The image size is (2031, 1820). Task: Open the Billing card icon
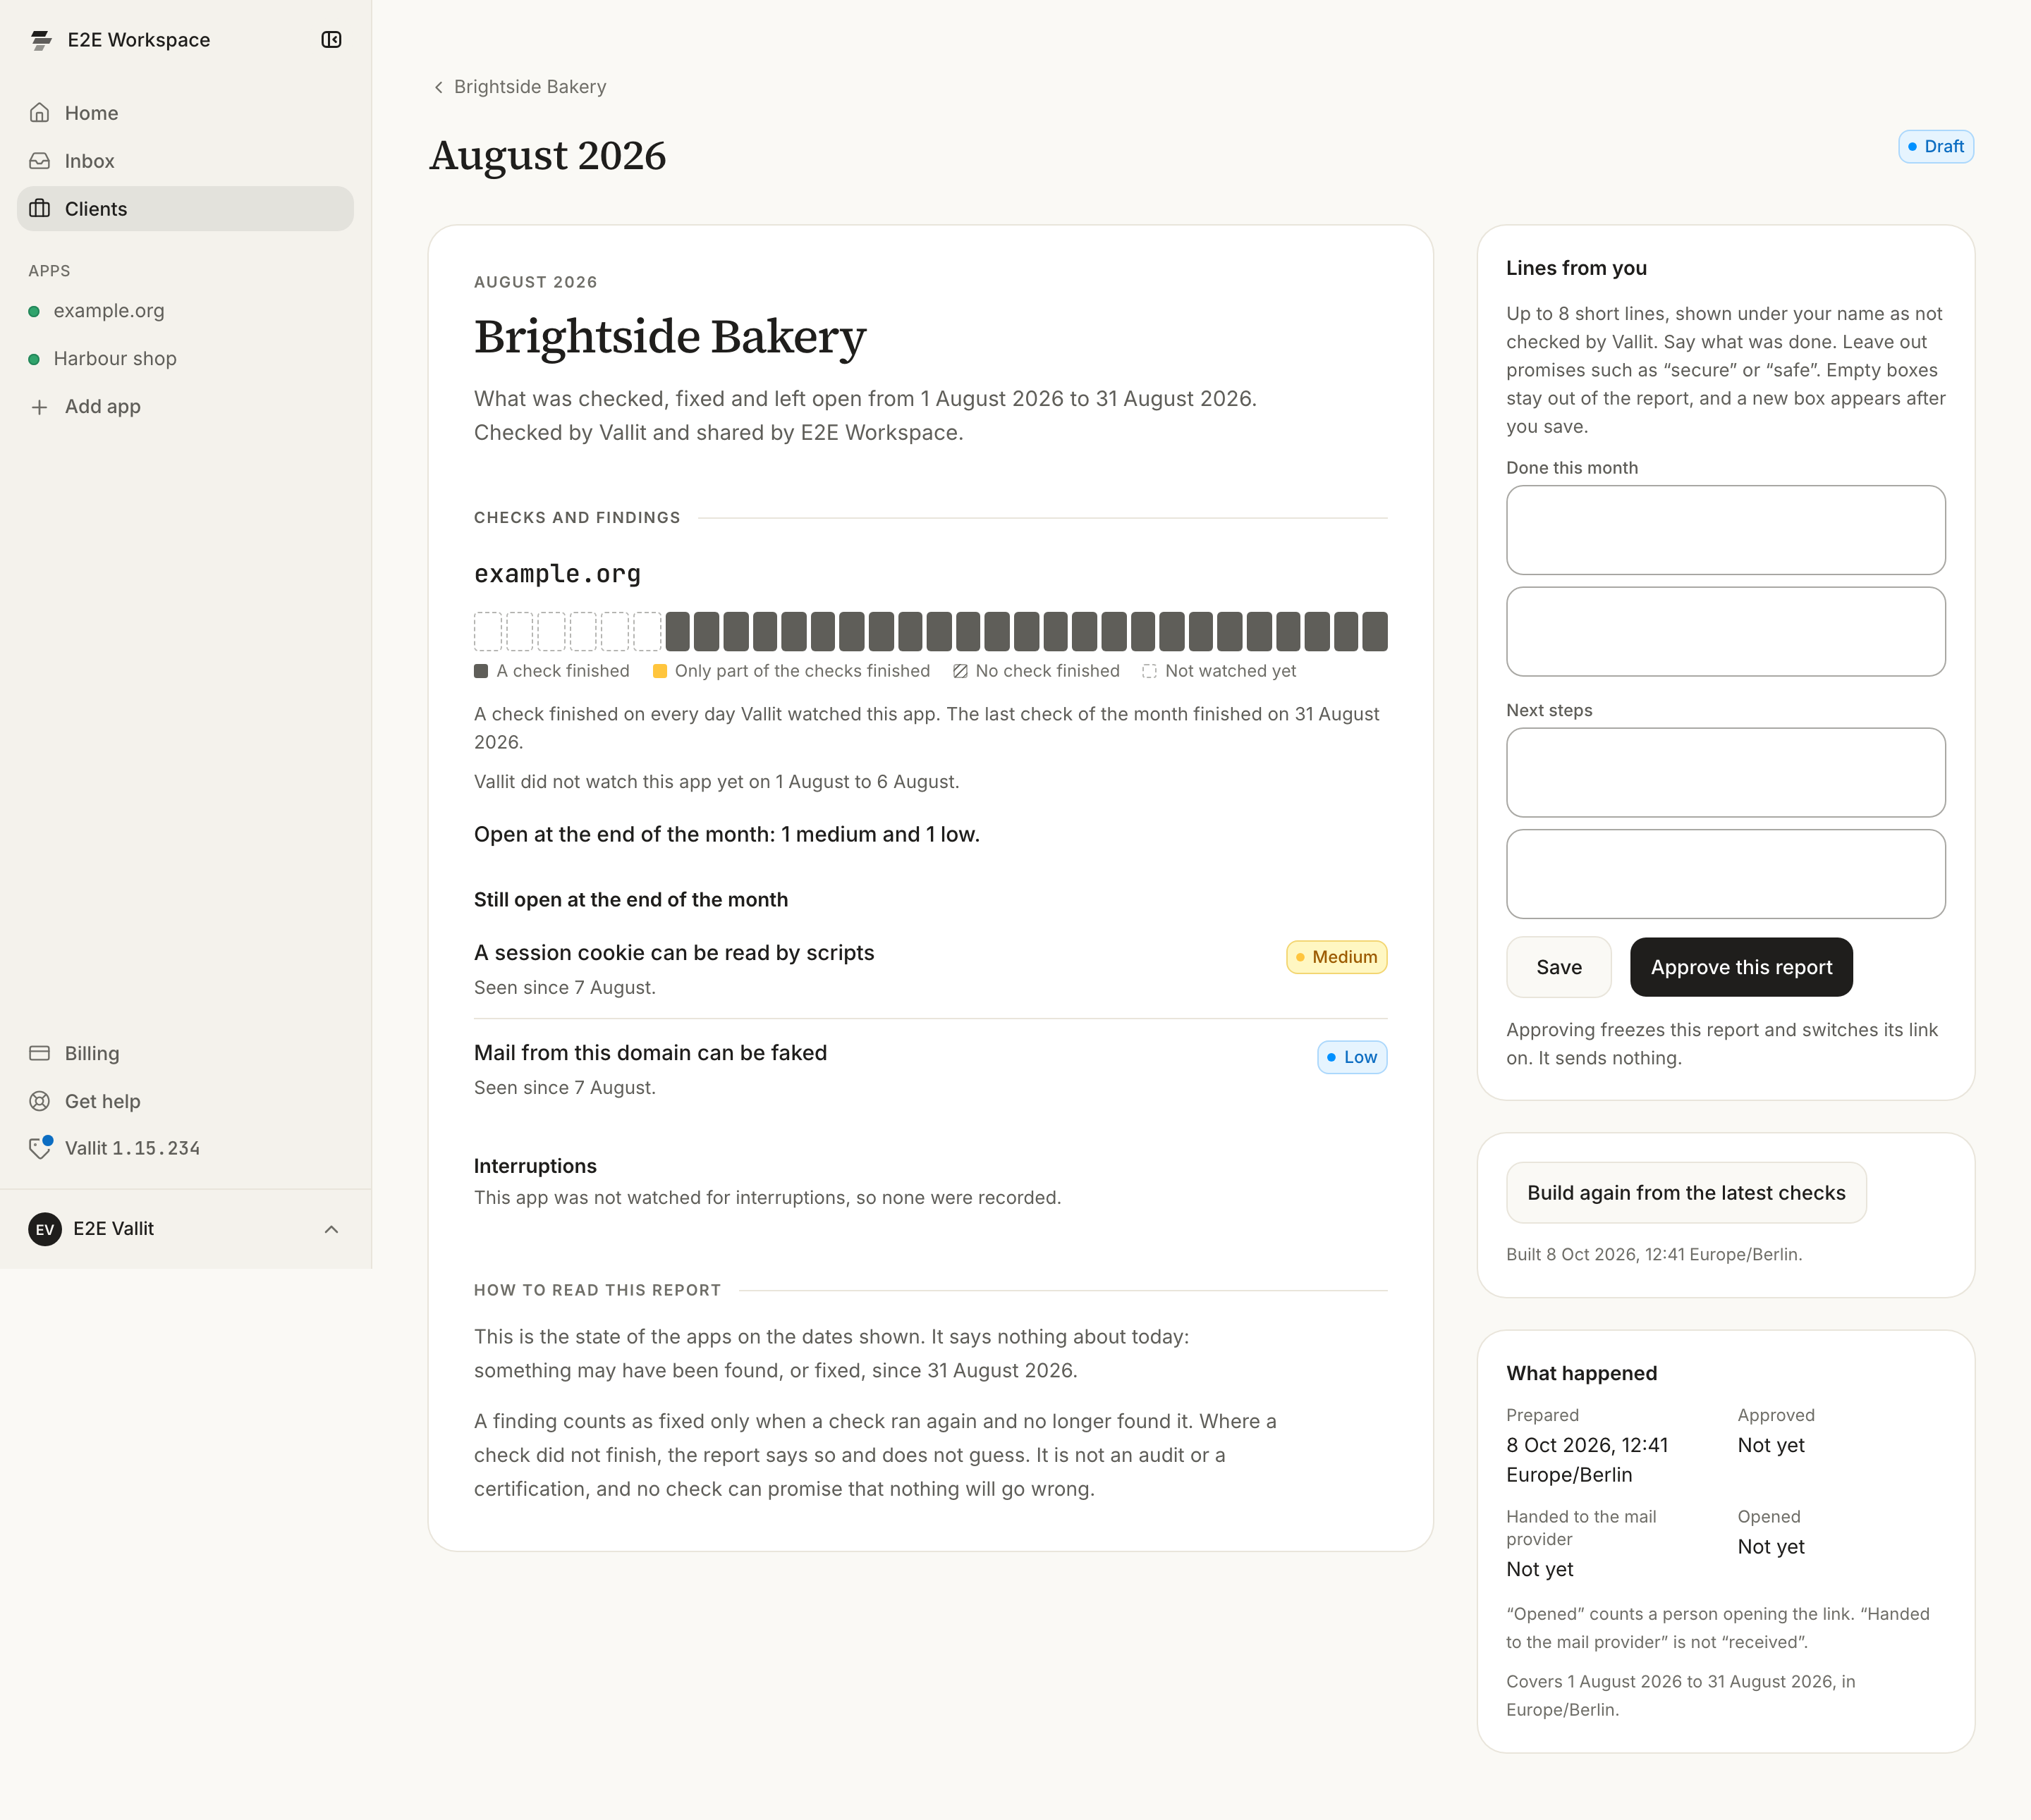[40, 1053]
